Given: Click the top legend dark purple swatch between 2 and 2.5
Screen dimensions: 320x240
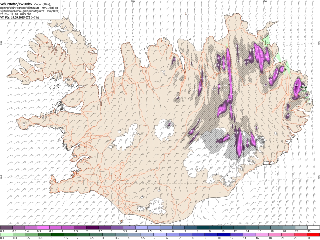Looking at the screenshot, I should [92, 227].
